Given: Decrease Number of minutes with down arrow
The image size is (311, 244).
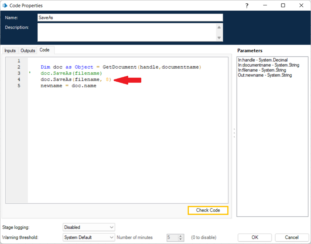Looking at the screenshot, I should [x=181, y=239].
